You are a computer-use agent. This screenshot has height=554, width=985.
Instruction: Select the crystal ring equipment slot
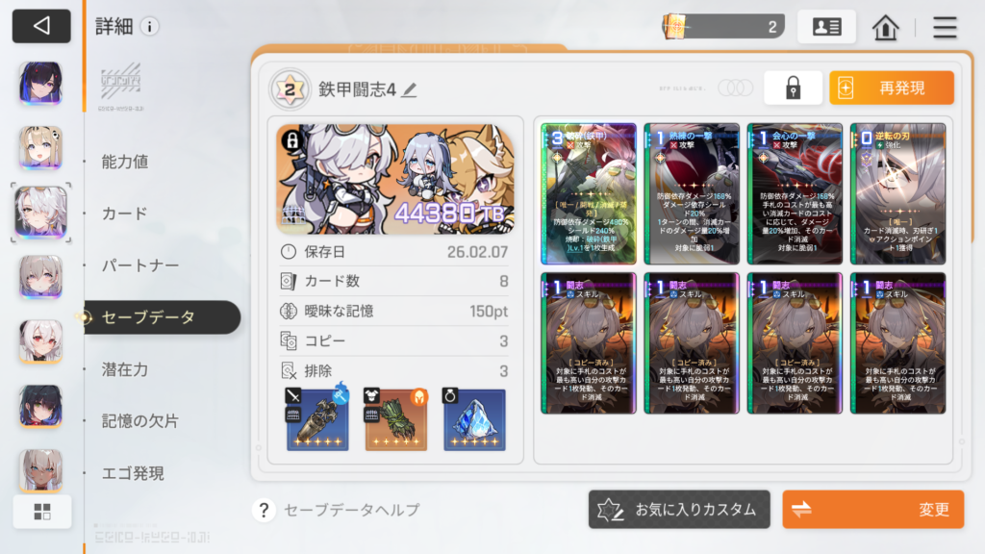(474, 419)
